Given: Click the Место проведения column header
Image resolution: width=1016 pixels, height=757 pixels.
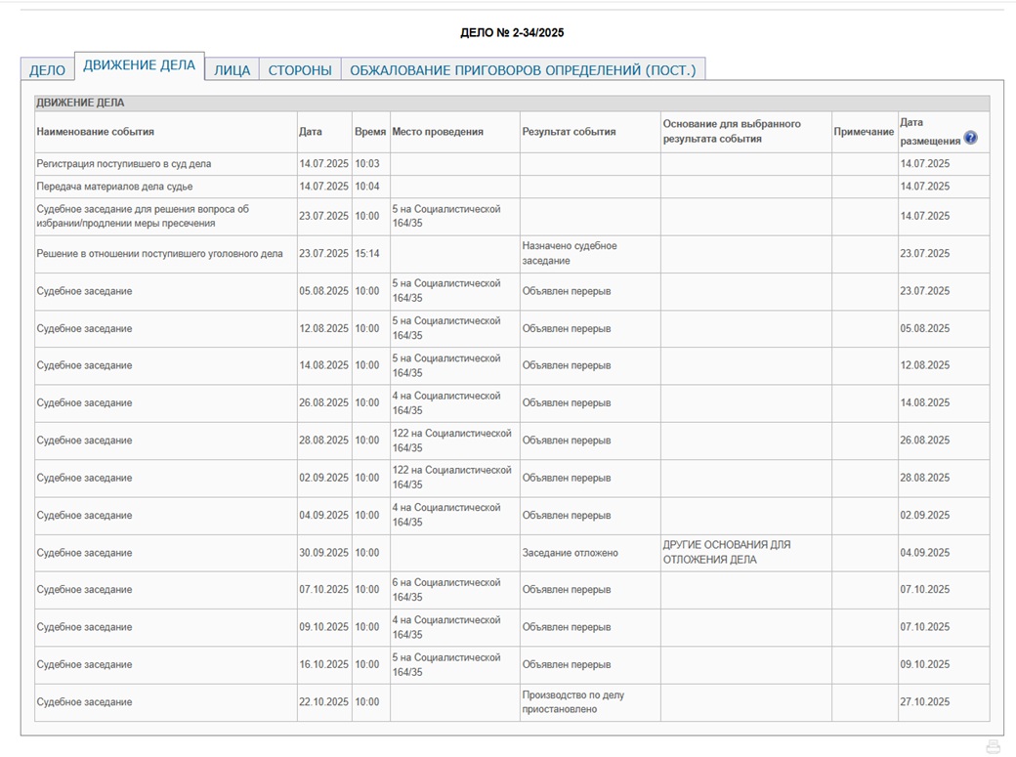Looking at the screenshot, I should (437, 132).
